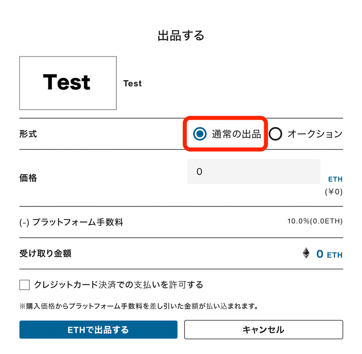Image resolution: width=362 pixels, height=354 pixels.
Task: Enable credit card payment checkbox
Action: tap(24, 285)
